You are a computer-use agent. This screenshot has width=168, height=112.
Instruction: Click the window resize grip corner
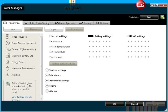pyautogui.click(x=166, y=109)
